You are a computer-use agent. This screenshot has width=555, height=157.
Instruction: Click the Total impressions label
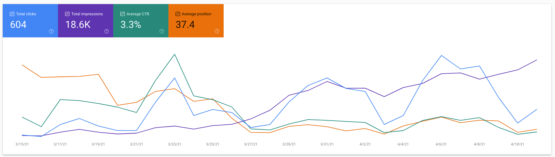click(x=87, y=14)
